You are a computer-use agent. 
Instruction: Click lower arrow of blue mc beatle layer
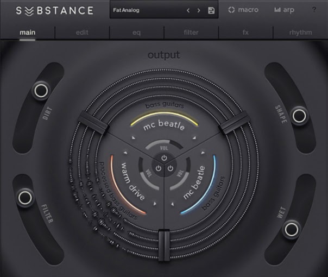[x=172, y=204]
